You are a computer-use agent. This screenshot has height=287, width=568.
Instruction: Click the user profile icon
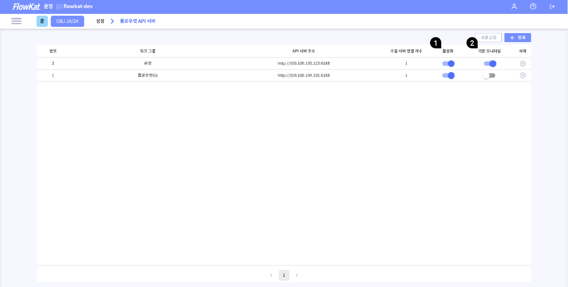click(514, 7)
